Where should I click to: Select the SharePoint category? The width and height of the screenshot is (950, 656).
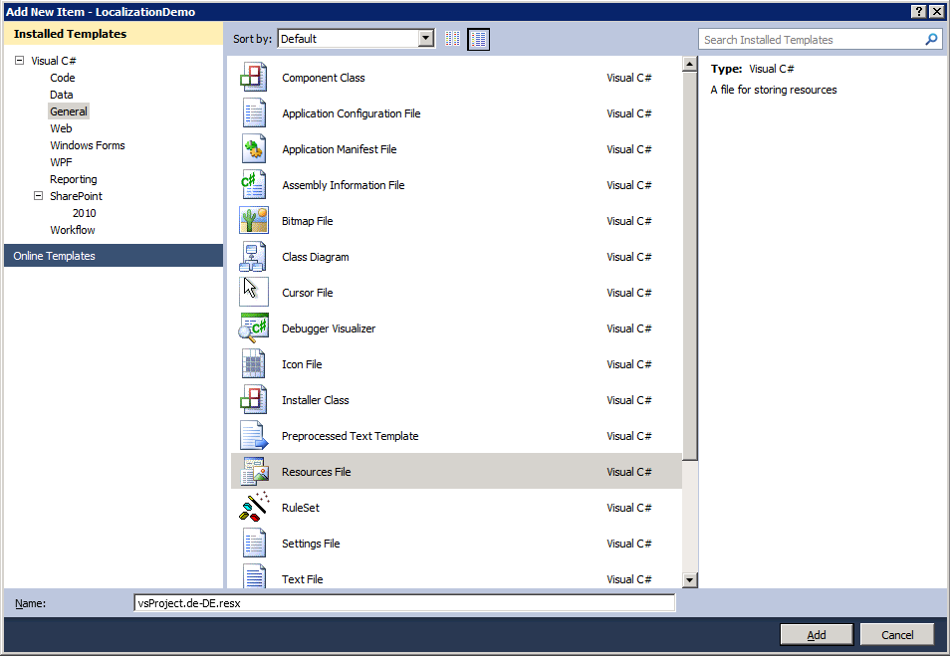[x=76, y=196]
